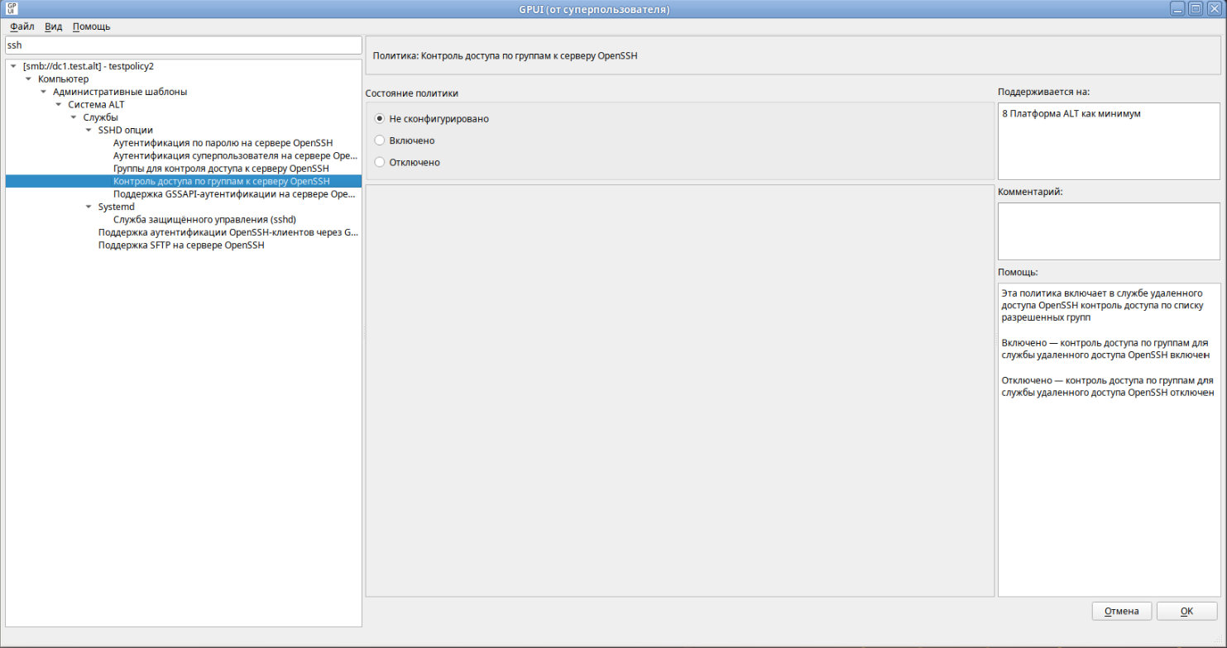Click the 'Отмена' button

1121,611
